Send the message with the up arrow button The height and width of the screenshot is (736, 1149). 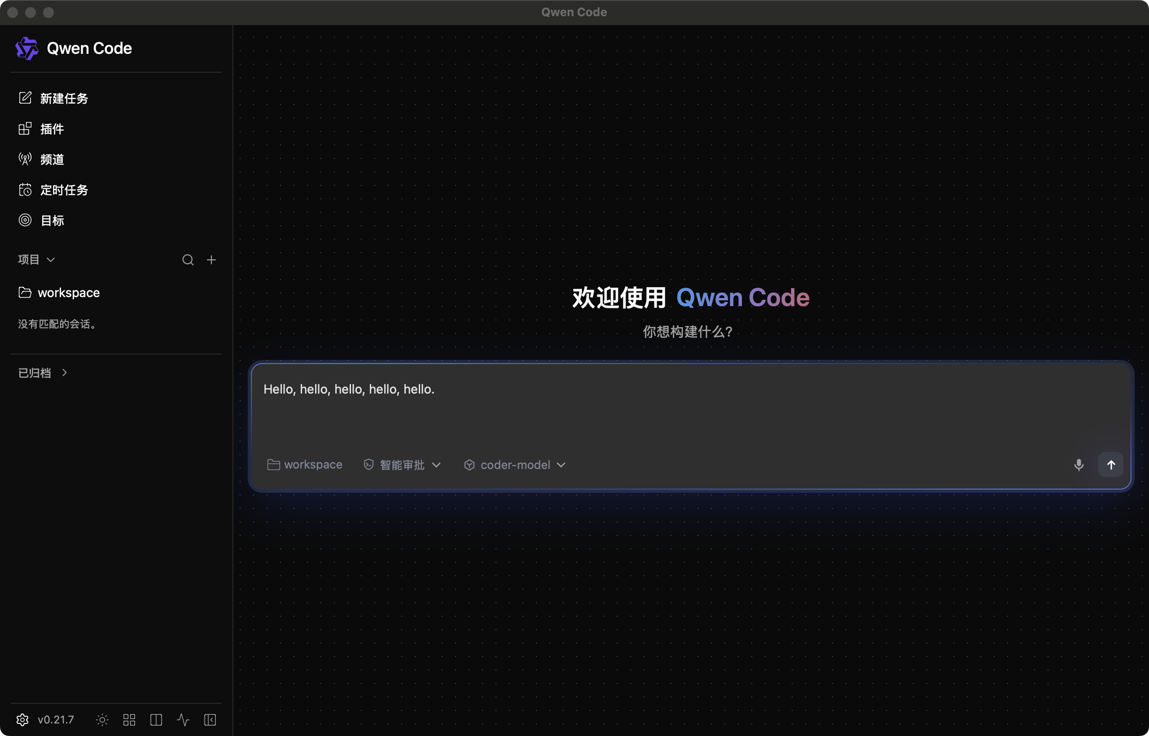[x=1111, y=464]
